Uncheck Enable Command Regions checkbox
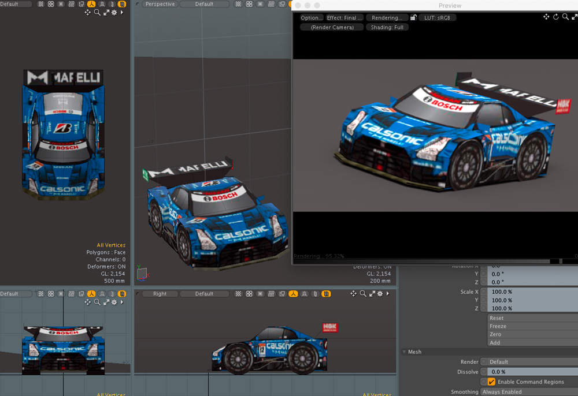 (491, 382)
